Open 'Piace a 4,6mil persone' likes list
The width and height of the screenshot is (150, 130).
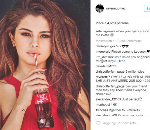click(x=112, y=23)
